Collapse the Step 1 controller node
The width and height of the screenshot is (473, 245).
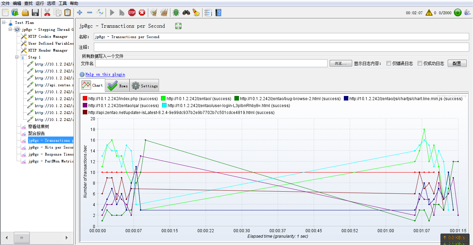[17, 57]
